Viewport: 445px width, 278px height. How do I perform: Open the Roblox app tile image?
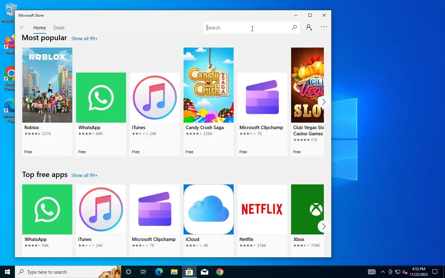(x=47, y=85)
